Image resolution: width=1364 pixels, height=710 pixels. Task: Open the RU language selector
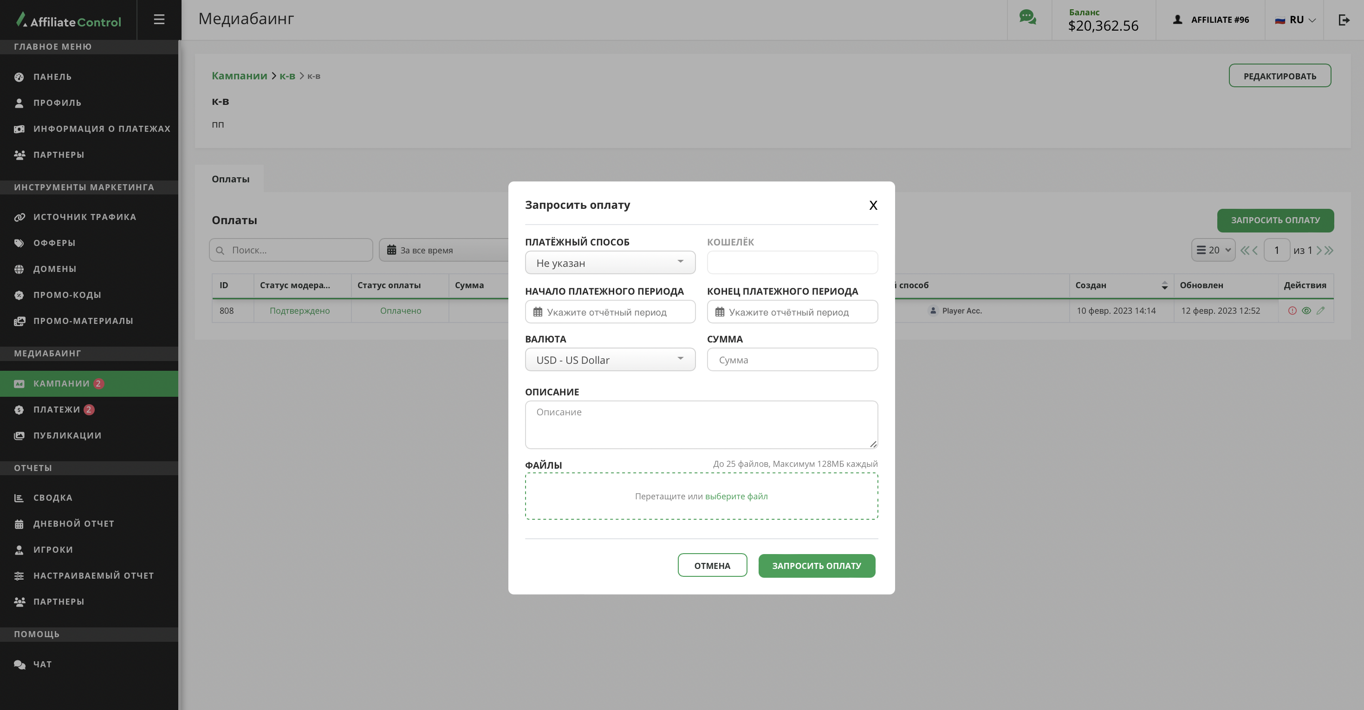(x=1295, y=19)
